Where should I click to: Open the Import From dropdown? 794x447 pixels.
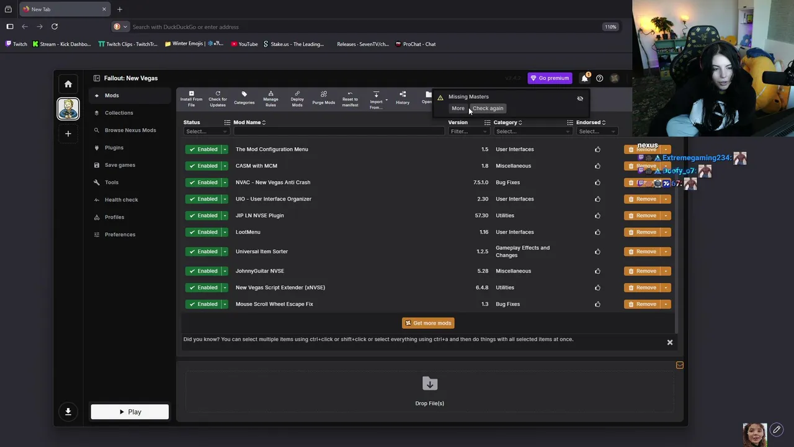(x=377, y=99)
